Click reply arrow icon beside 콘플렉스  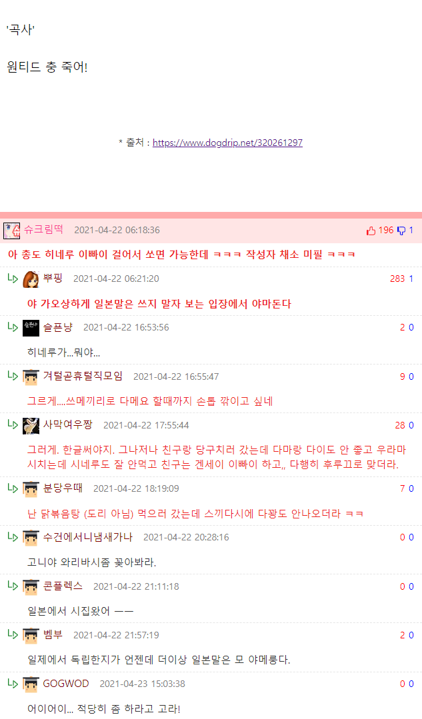point(13,585)
